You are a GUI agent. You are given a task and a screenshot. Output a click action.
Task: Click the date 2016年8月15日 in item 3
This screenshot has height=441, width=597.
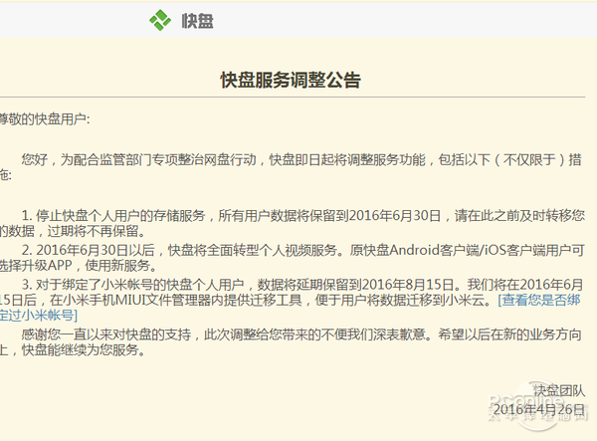coord(408,285)
